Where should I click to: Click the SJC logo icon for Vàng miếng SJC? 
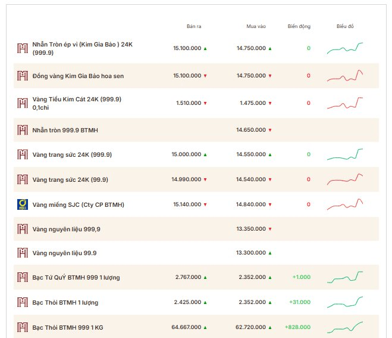(x=23, y=204)
